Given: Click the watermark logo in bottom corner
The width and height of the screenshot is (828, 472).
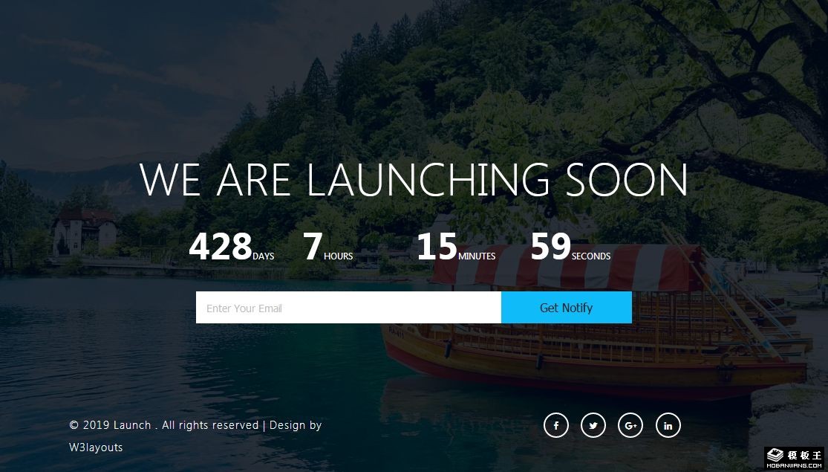Looking at the screenshot, I should [795, 458].
